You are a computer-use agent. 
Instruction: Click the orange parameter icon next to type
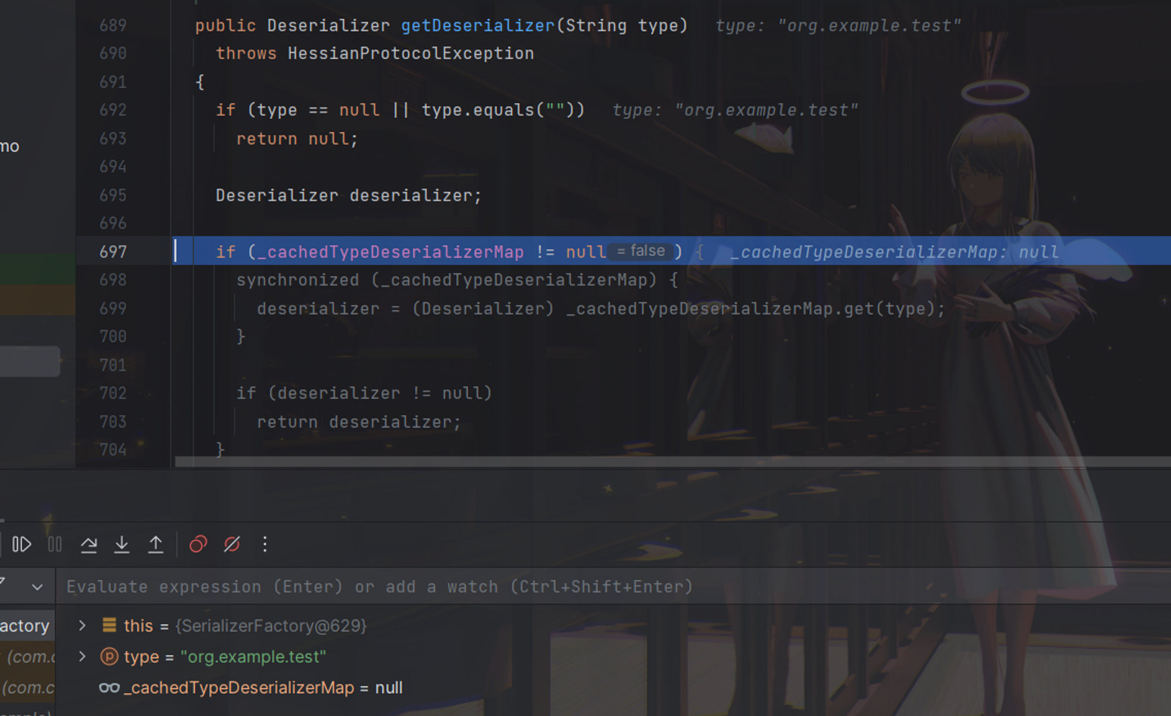109,656
